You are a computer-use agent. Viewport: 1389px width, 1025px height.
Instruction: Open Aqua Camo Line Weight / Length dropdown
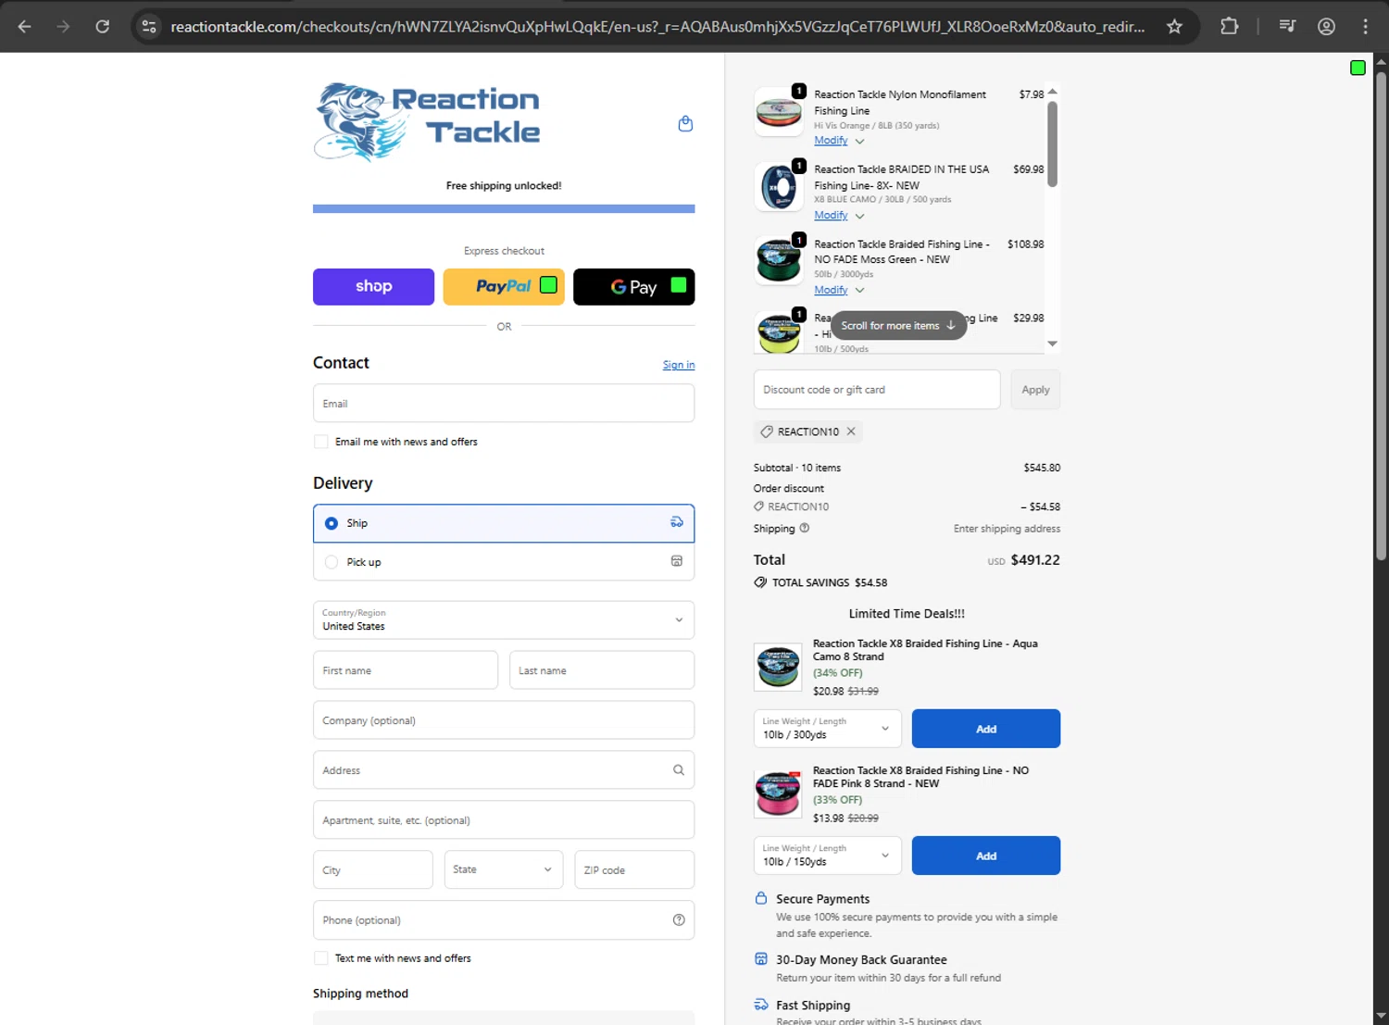828,729
